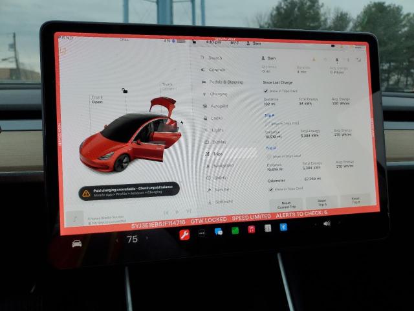
Task: Click play media control
Action: 177,212
